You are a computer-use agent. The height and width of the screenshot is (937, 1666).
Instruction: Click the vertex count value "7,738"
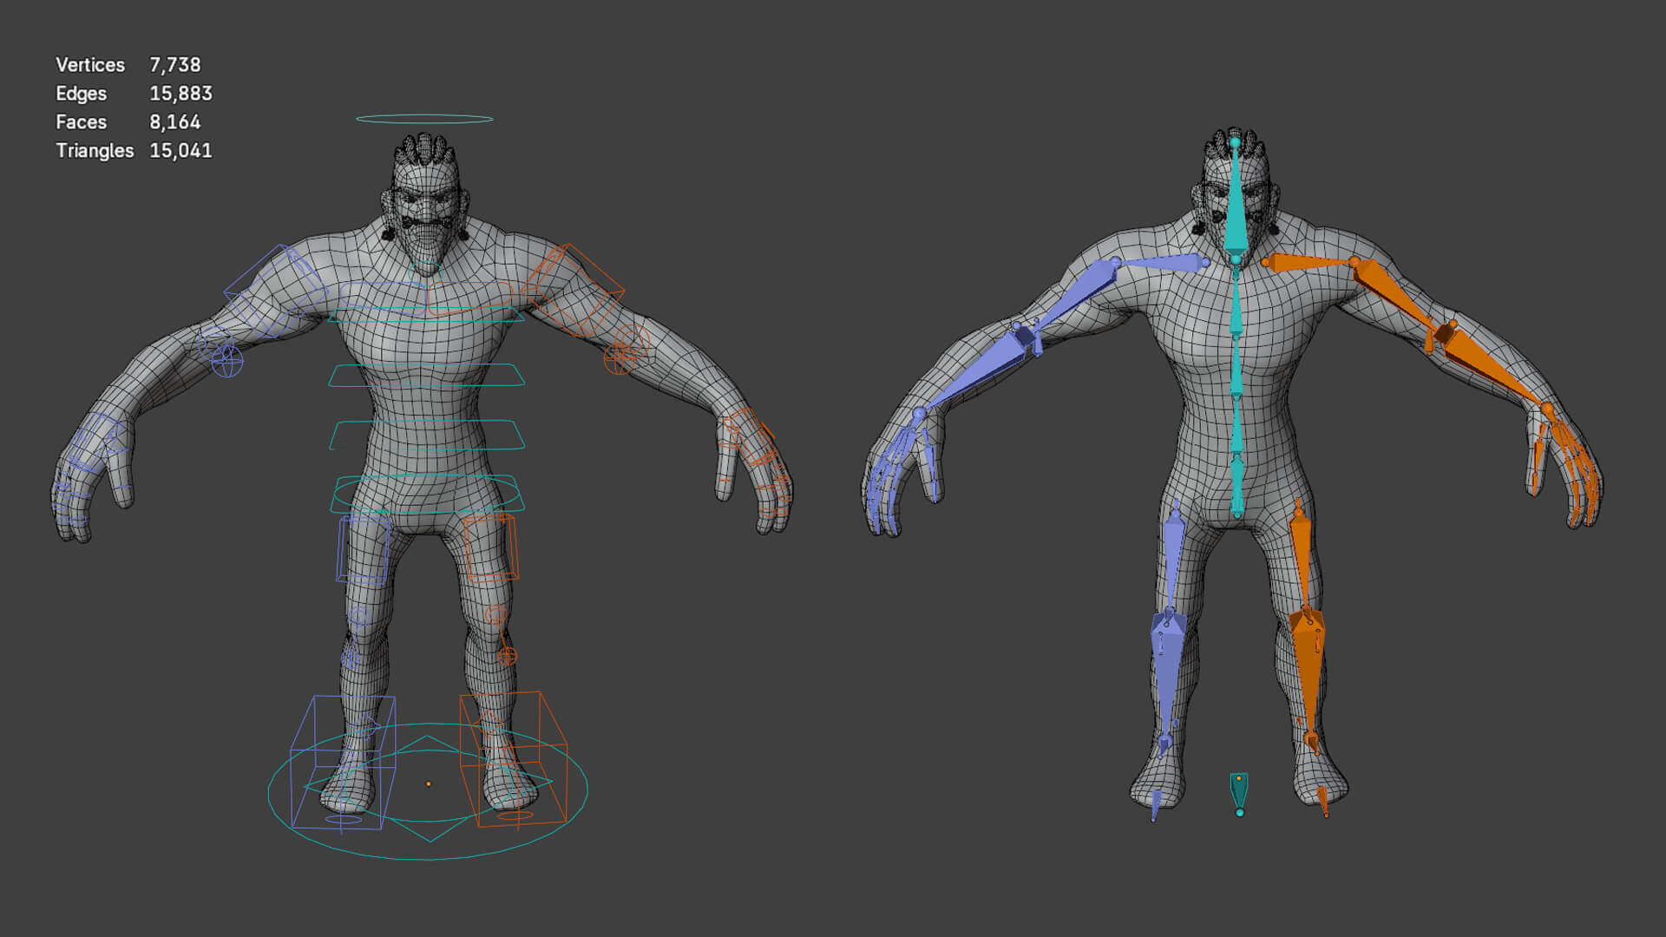[175, 65]
